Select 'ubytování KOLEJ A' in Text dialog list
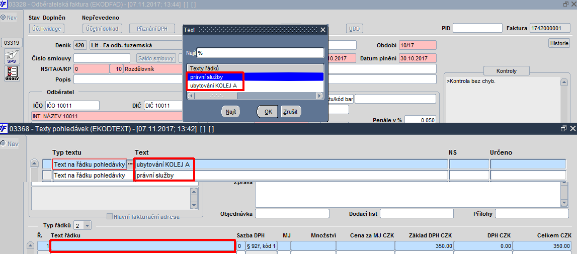This screenshot has height=254, width=577. point(256,86)
